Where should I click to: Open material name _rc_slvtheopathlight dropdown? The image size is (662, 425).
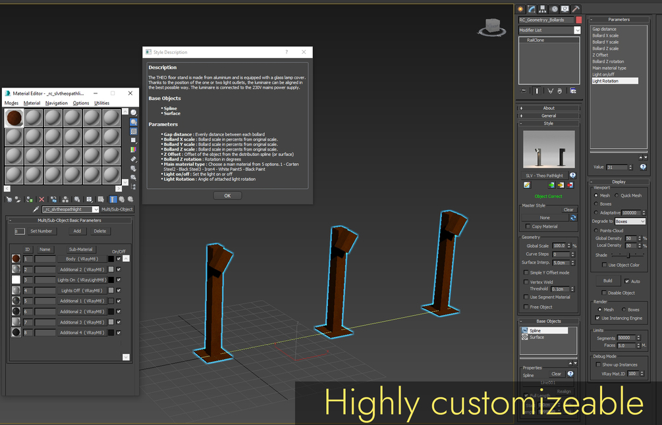[x=96, y=210]
